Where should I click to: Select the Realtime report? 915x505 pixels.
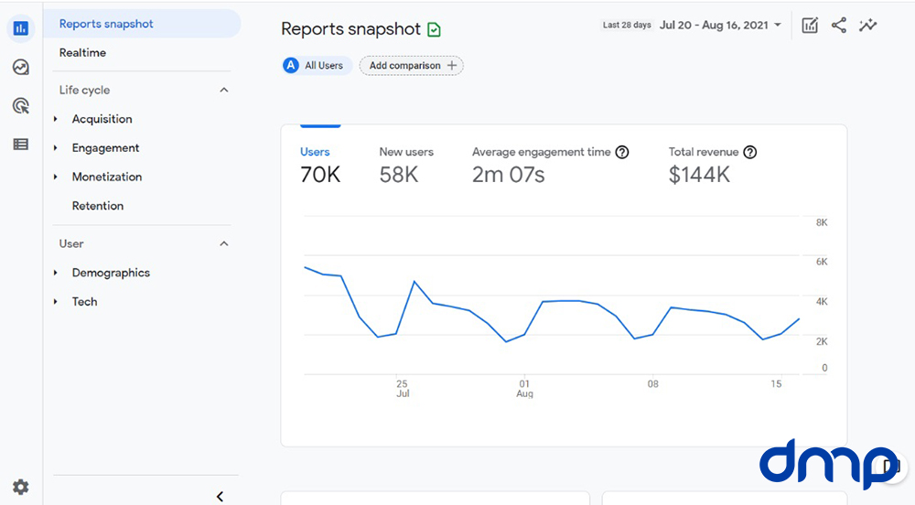pos(82,53)
